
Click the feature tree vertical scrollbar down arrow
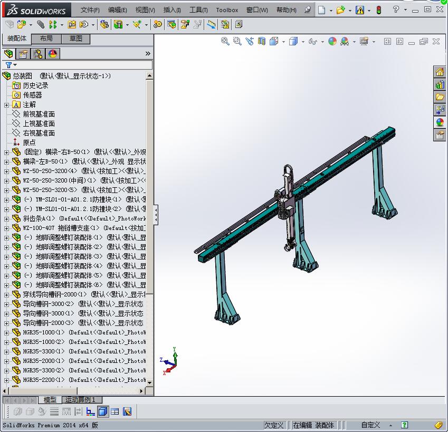pos(149,382)
